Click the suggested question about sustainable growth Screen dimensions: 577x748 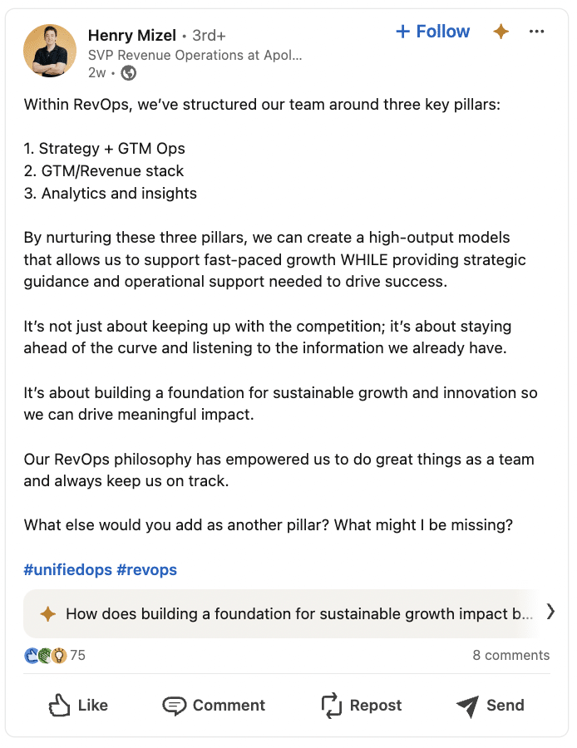pos(299,613)
